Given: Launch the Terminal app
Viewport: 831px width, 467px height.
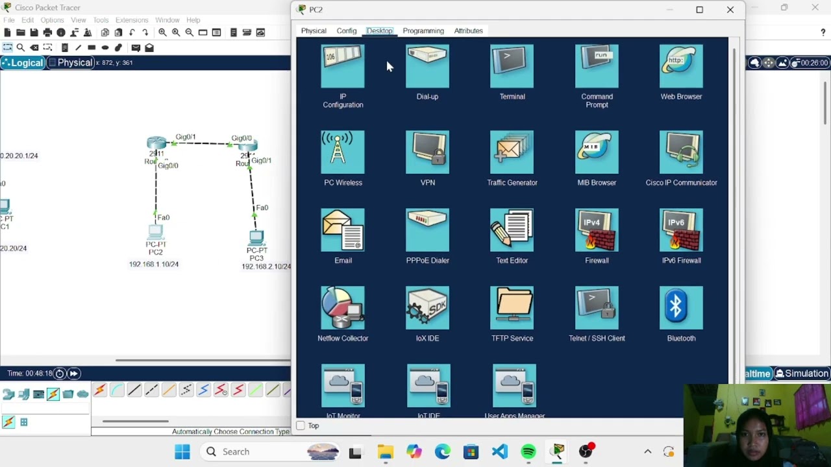Looking at the screenshot, I should coord(512,67).
